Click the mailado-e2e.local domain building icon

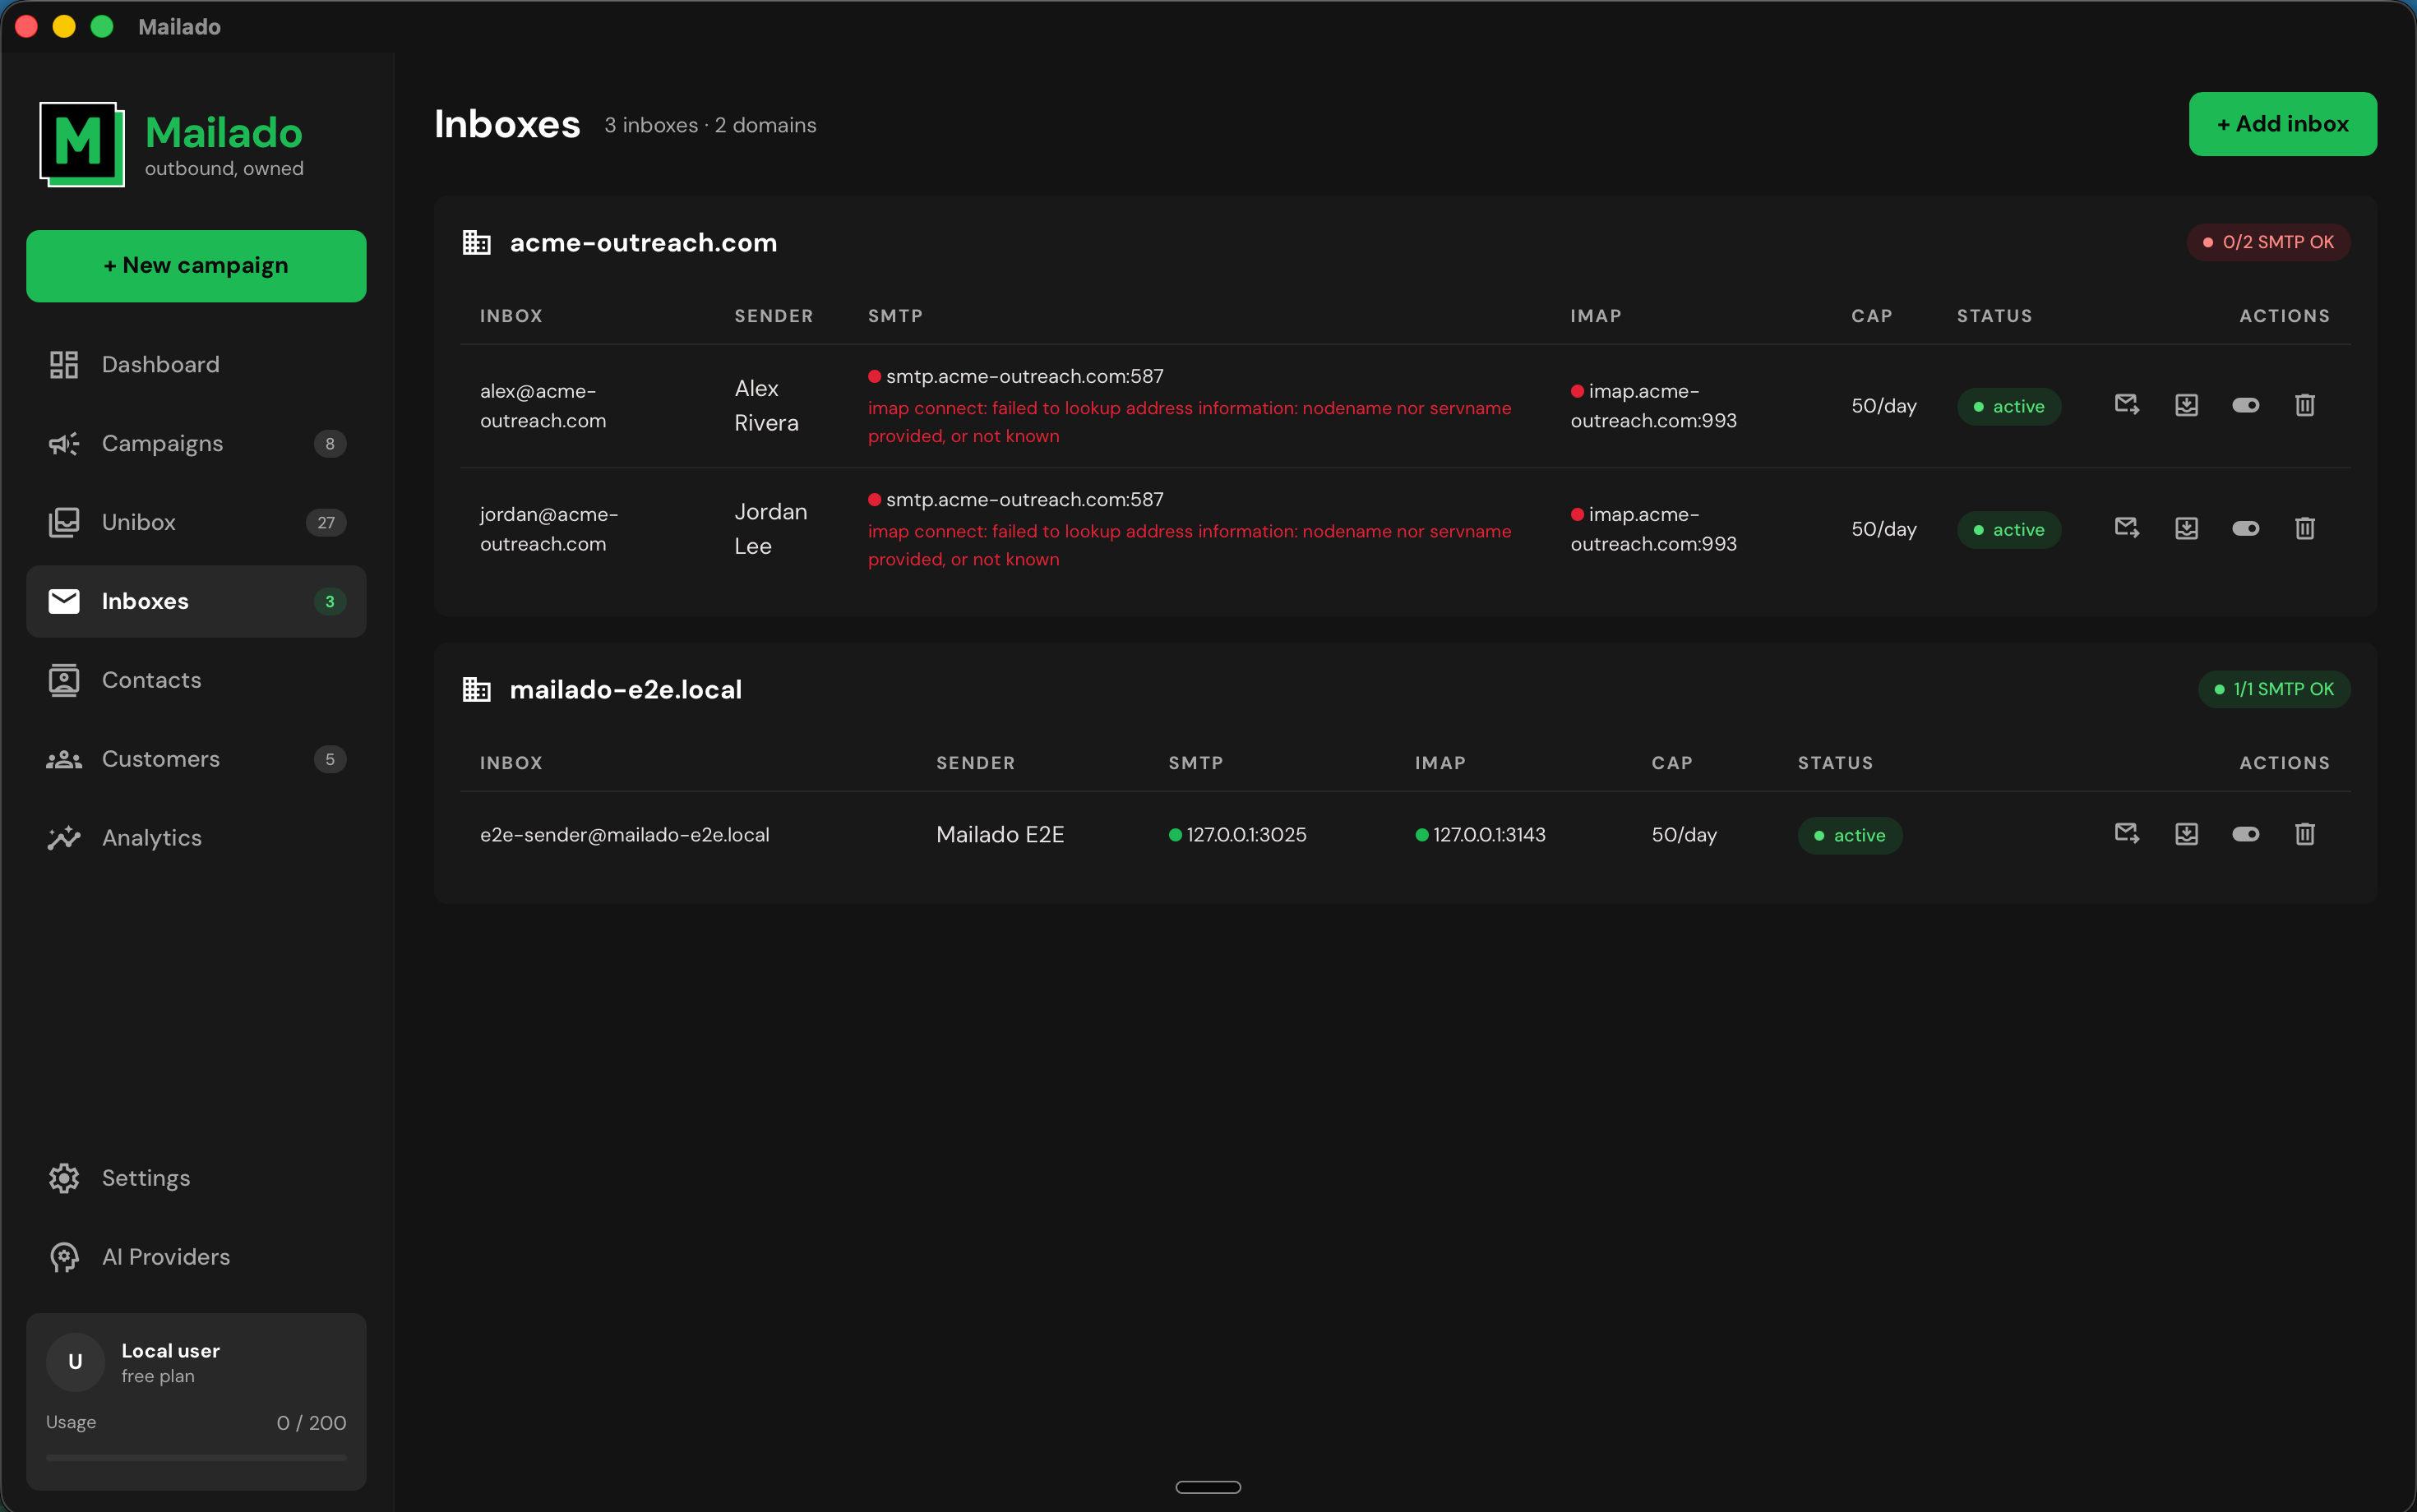[x=476, y=689]
